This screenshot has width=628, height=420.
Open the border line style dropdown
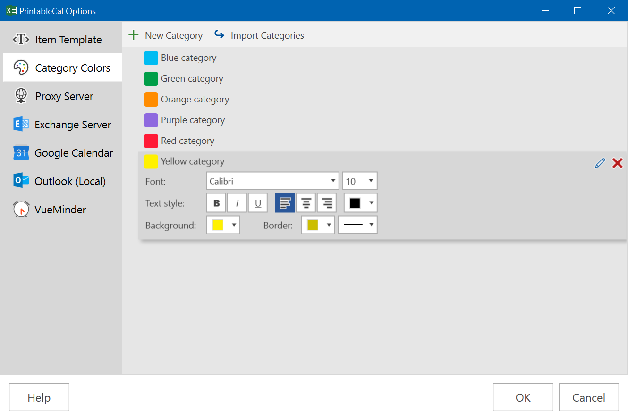(x=358, y=225)
